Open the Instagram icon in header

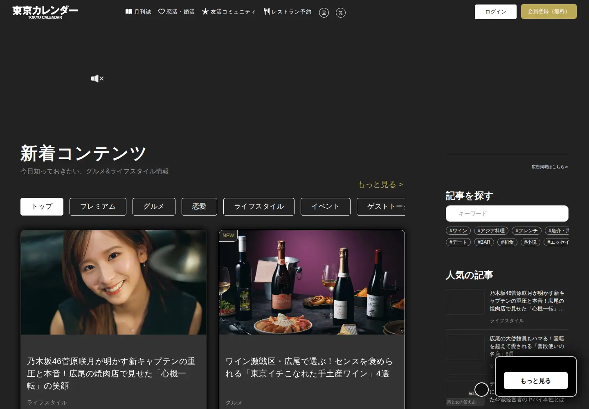(x=324, y=13)
